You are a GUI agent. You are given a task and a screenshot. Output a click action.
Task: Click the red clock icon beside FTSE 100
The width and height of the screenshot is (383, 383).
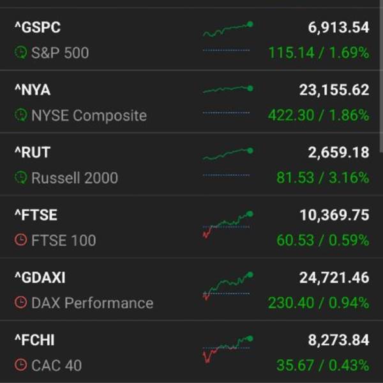(21, 240)
